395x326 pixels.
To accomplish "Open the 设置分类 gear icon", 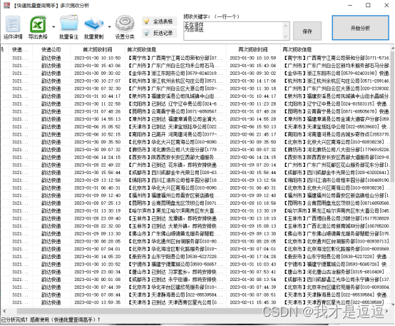I will tap(125, 28).
